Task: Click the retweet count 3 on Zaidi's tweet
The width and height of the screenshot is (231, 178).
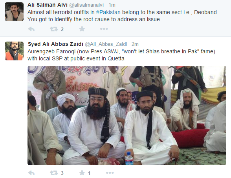Action: [x=62, y=173]
